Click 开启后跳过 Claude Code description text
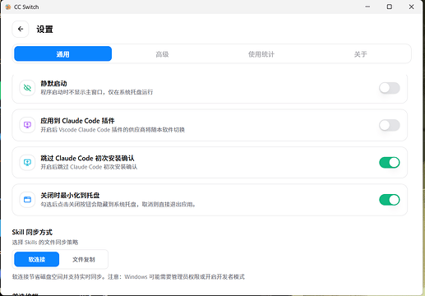The height and width of the screenshot is (296, 425). [x=89, y=167]
